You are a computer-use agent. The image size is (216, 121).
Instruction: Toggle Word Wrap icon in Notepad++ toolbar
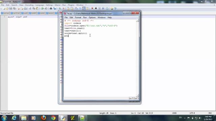pos(77,8)
